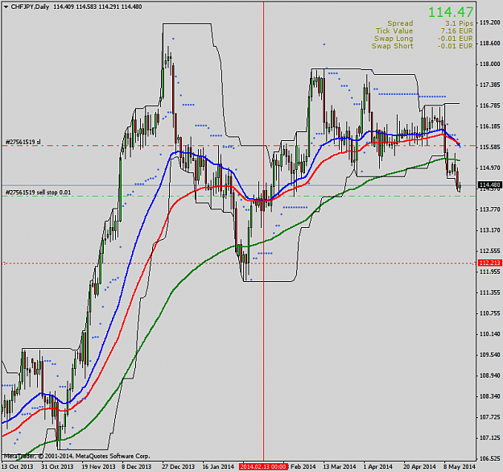This screenshot has height=472, width=503.
Task: Click the '1 Apr 2014' date label
Action: [377, 466]
